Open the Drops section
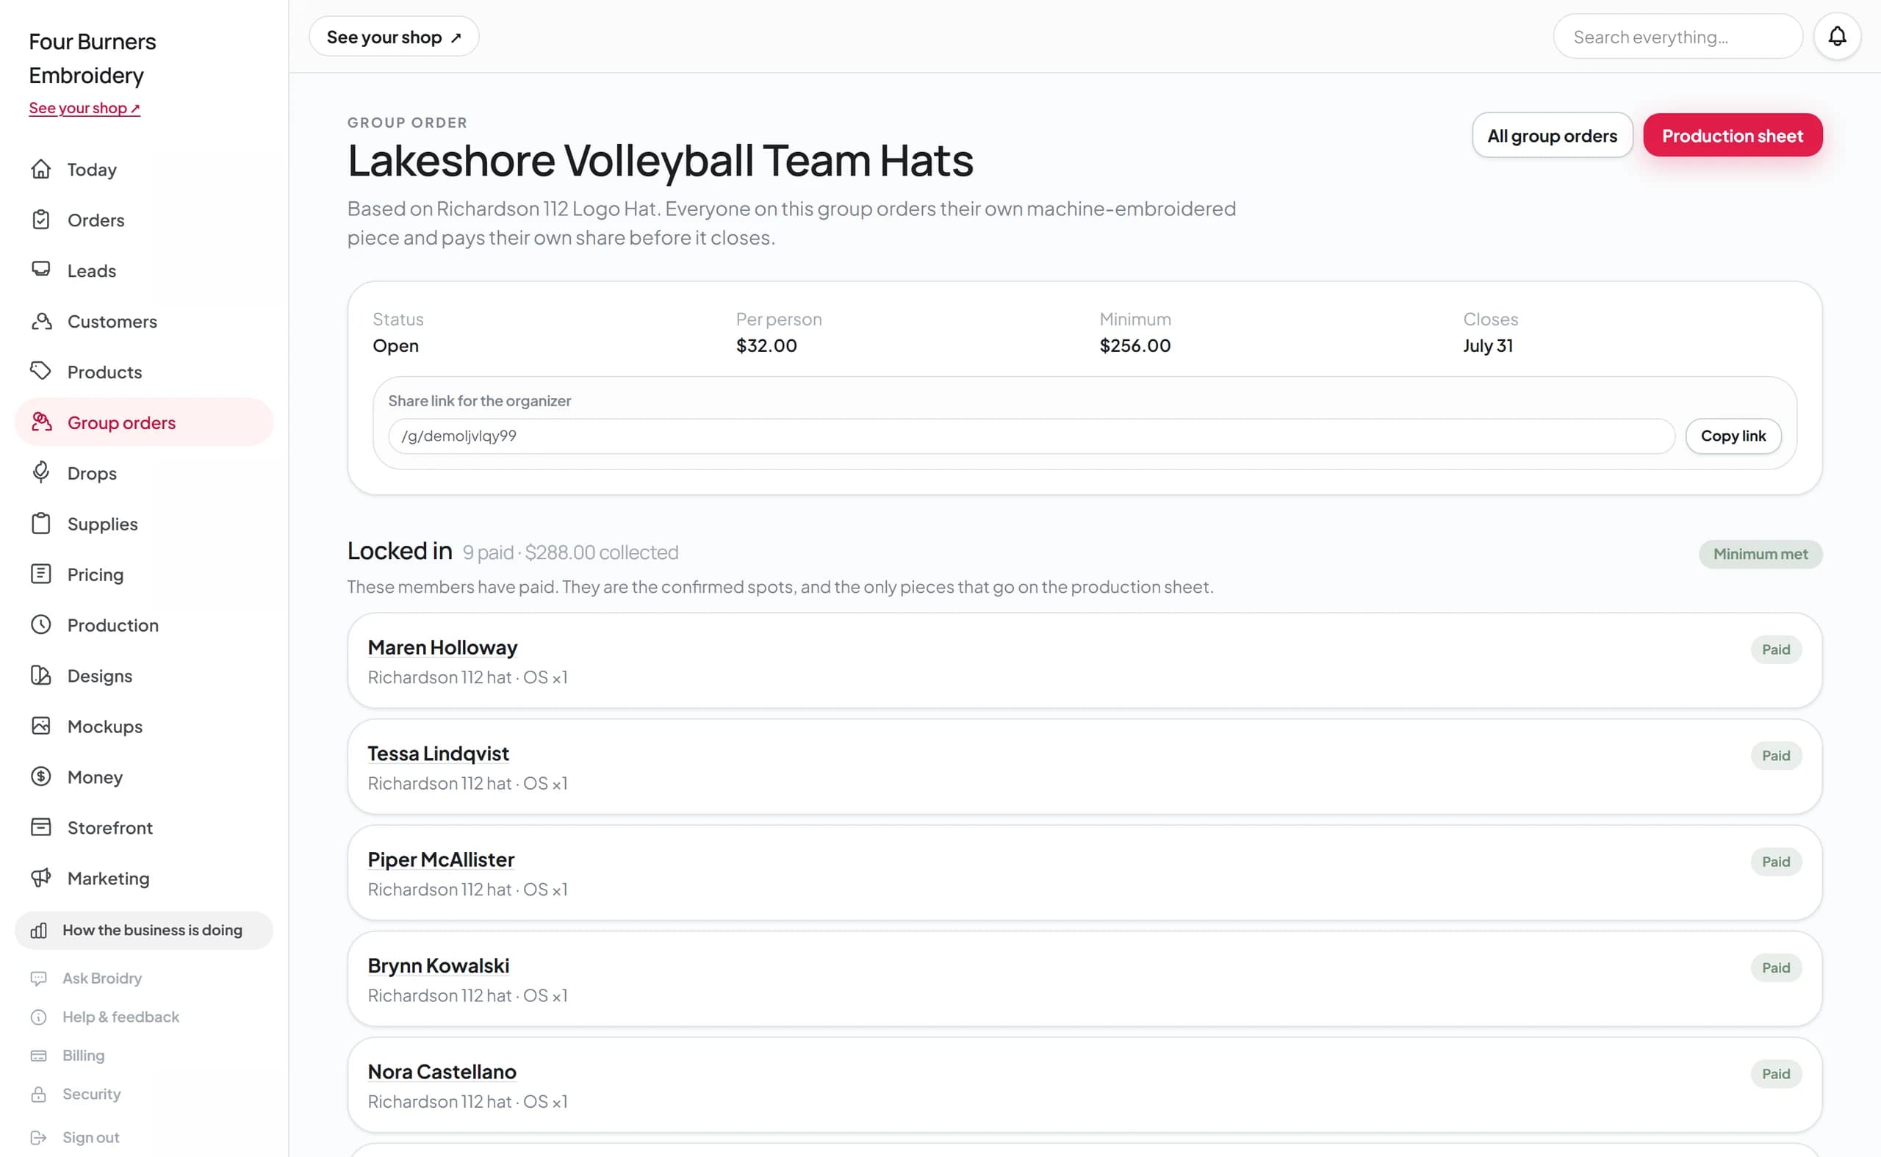This screenshot has width=1881, height=1157. pyautogui.click(x=144, y=472)
